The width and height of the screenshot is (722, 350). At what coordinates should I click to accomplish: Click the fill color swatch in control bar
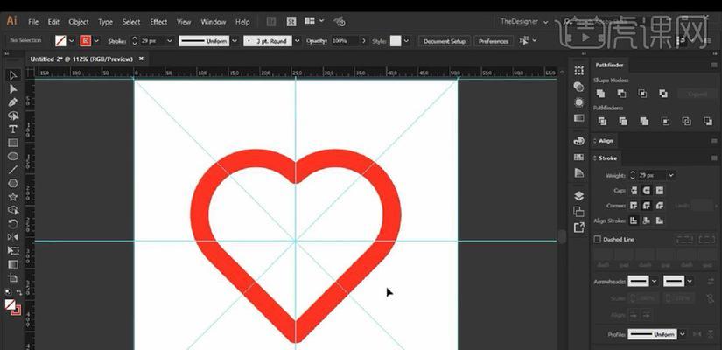[x=60, y=41]
